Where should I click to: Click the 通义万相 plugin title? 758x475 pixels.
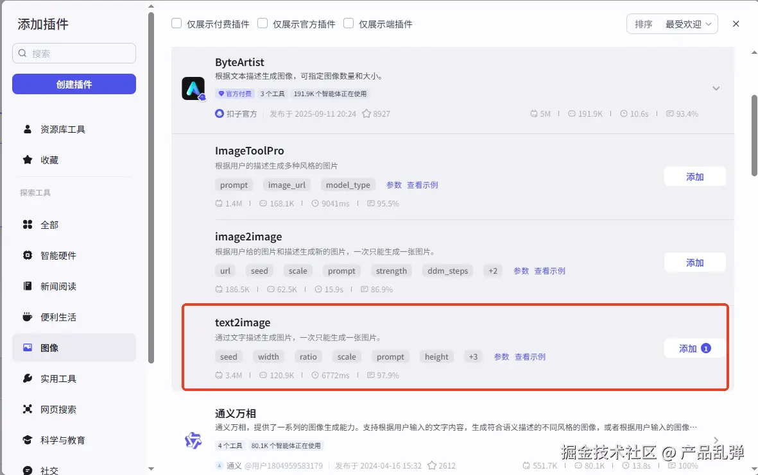(236, 413)
